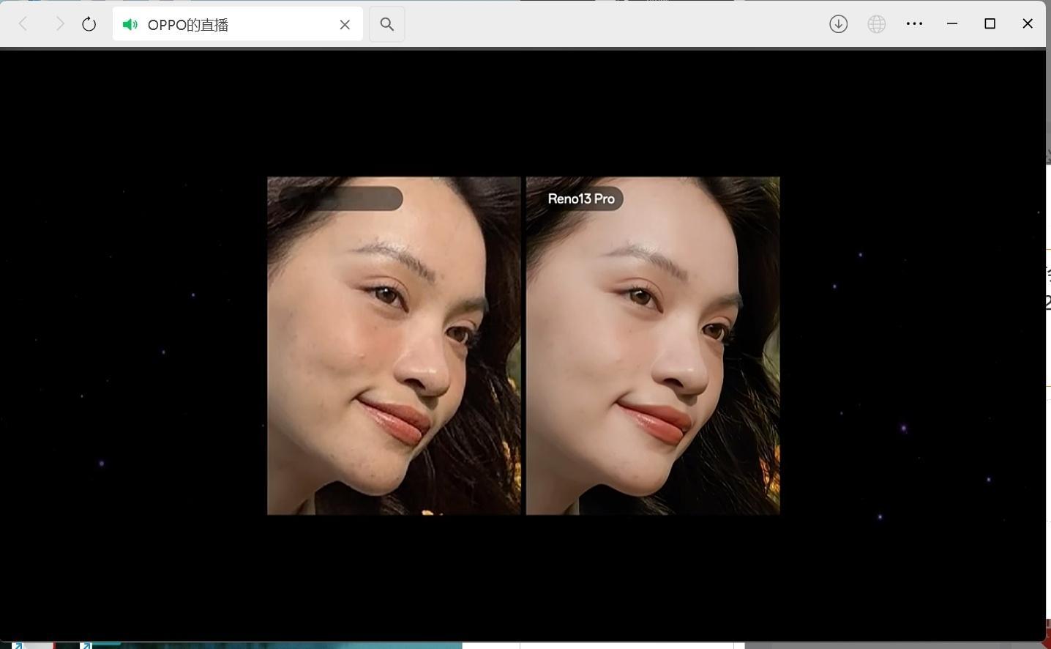The height and width of the screenshot is (649, 1051).
Task: Open the three-dots more menu
Action: click(x=914, y=24)
